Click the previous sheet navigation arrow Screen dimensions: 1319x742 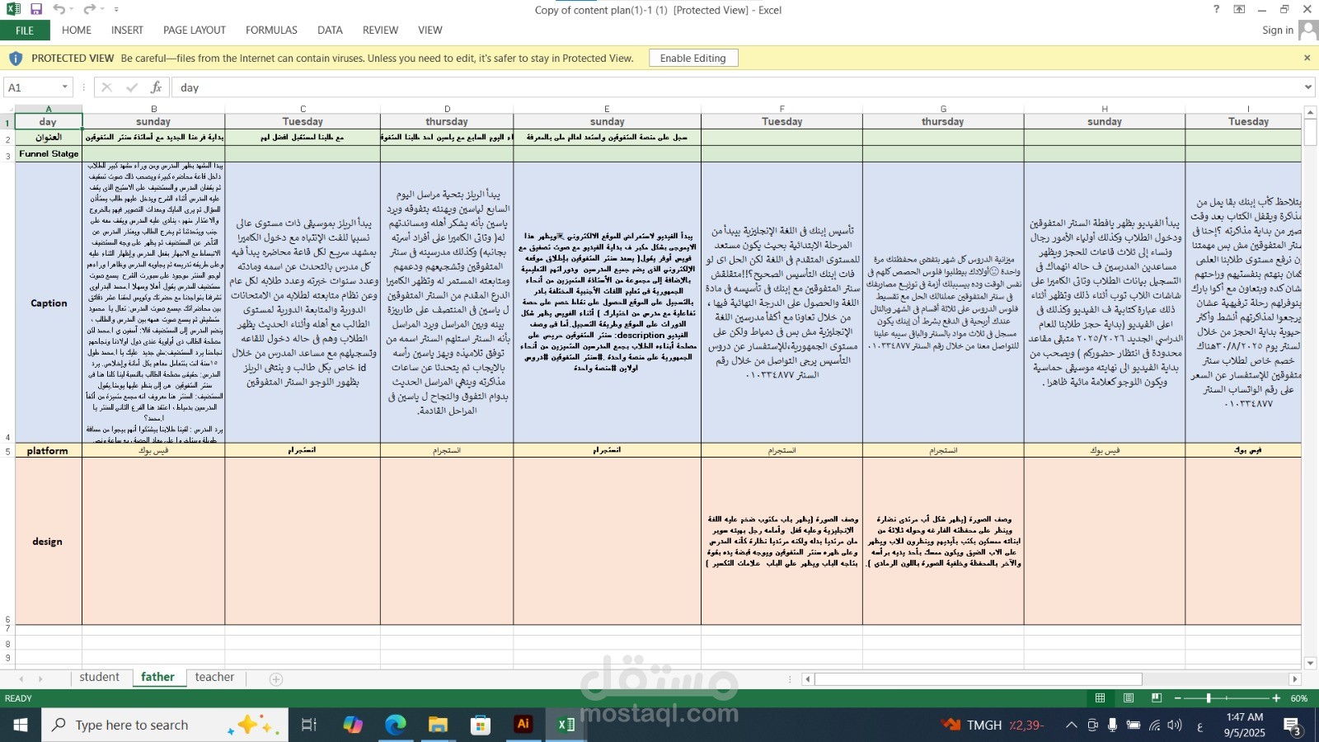point(21,679)
